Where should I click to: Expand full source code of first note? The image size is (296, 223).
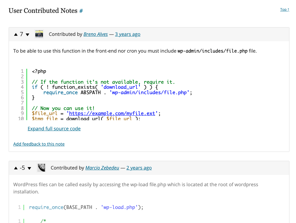[54, 129]
